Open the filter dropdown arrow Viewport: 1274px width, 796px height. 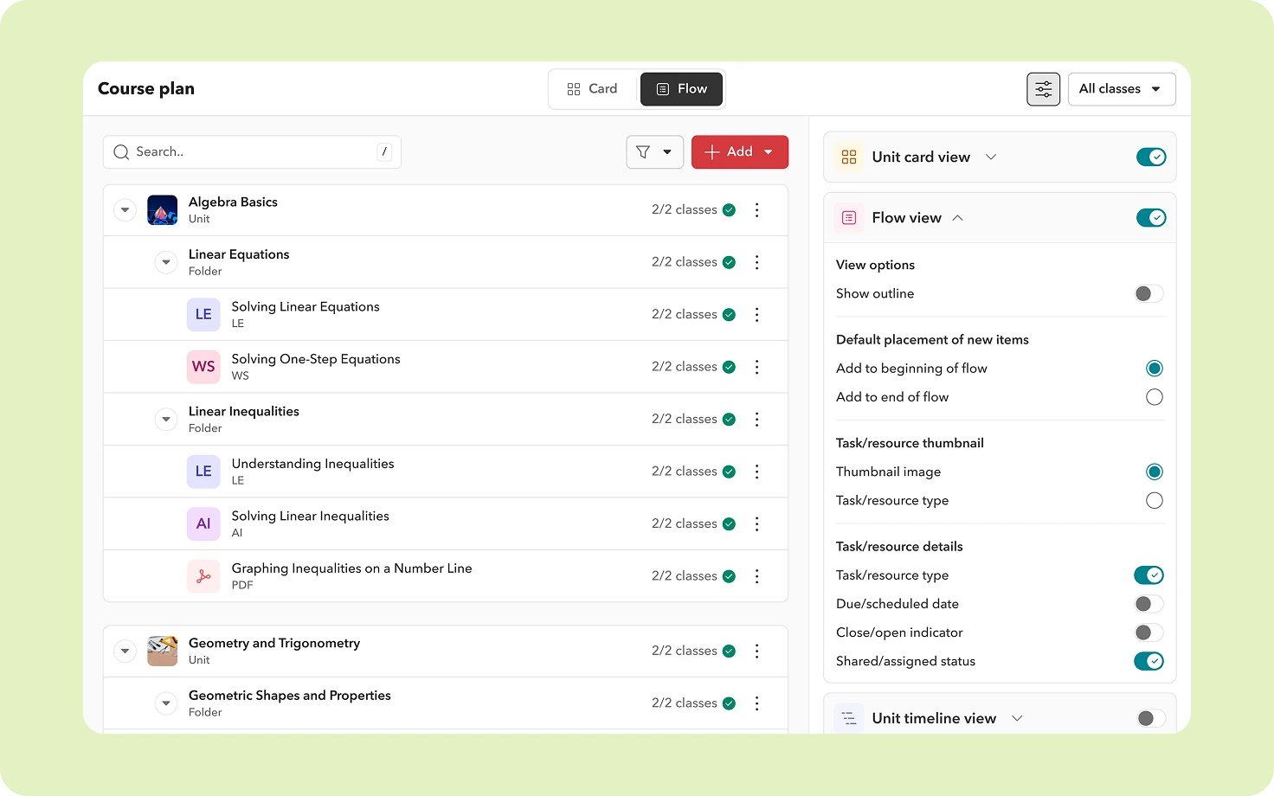(x=667, y=152)
